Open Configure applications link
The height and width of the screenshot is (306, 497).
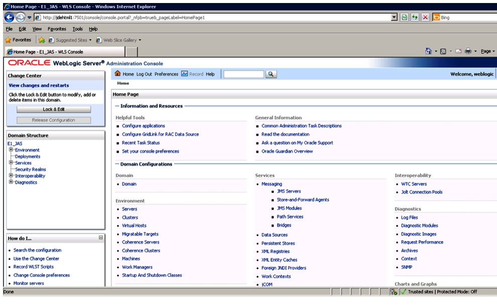tap(144, 126)
